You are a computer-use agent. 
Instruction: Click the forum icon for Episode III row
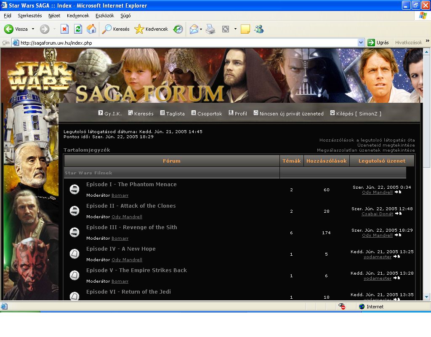point(74,232)
